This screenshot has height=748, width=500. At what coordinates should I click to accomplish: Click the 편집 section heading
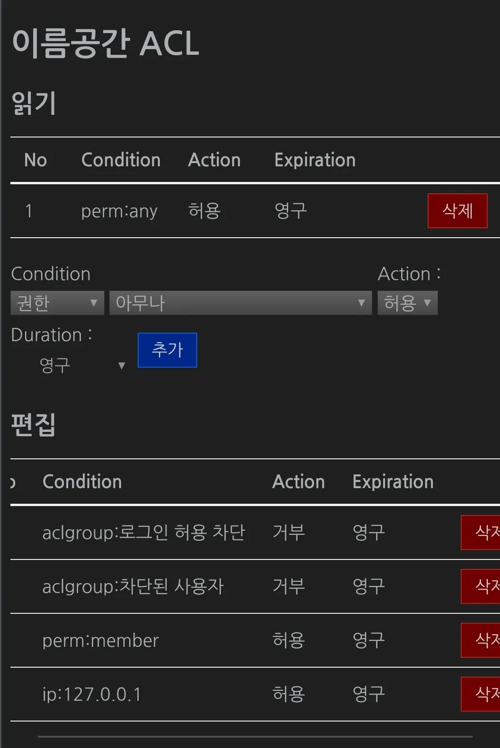click(32, 425)
